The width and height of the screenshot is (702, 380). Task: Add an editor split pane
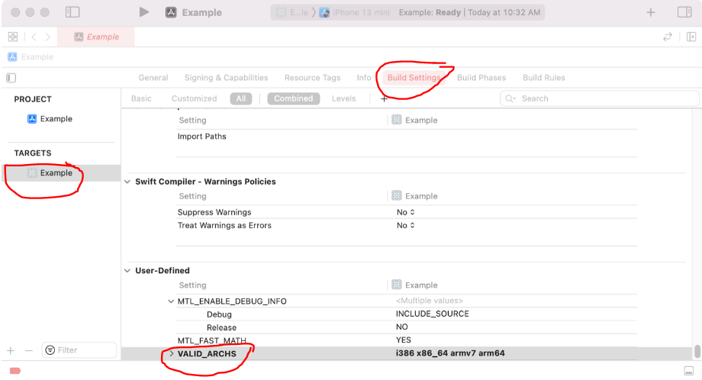click(691, 37)
